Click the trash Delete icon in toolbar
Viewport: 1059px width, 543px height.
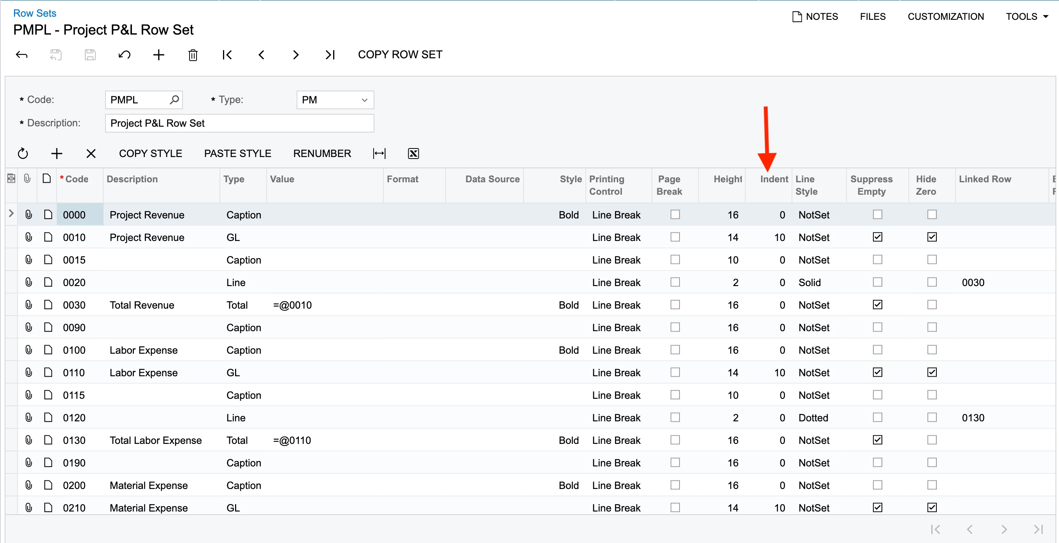point(193,54)
